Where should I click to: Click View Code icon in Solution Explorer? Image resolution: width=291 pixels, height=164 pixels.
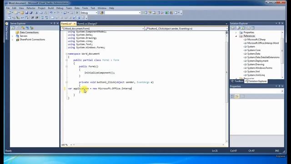pyautogui.click(x=248, y=28)
